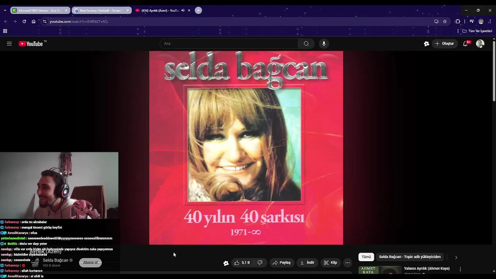Bookmark this page with star icon

click(x=445, y=21)
